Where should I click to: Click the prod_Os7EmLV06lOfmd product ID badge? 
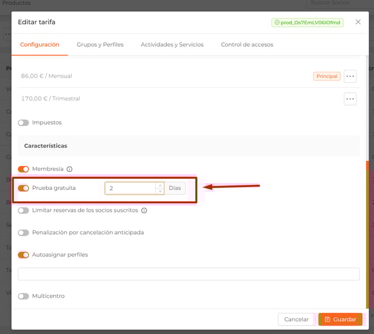click(x=307, y=22)
